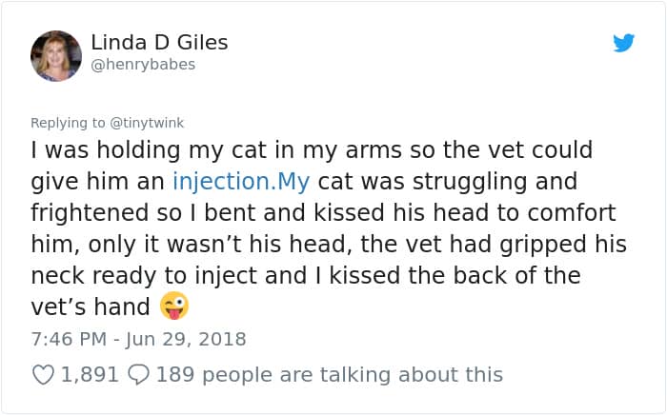Click the 1,891 likes count

90,375
